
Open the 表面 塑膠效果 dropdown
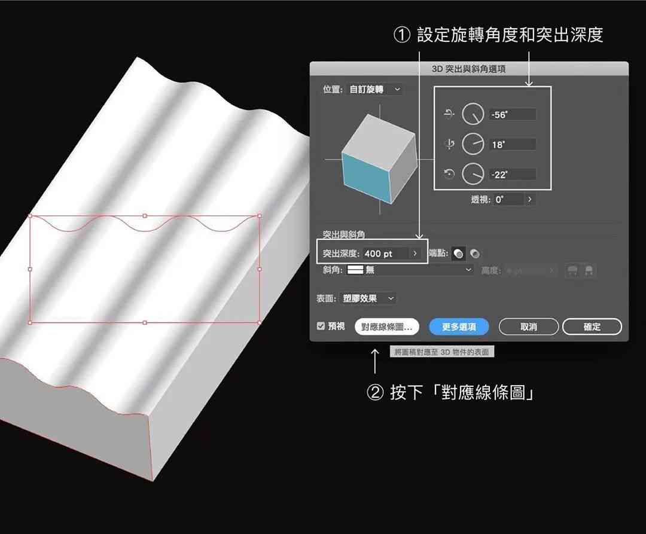tap(368, 298)
